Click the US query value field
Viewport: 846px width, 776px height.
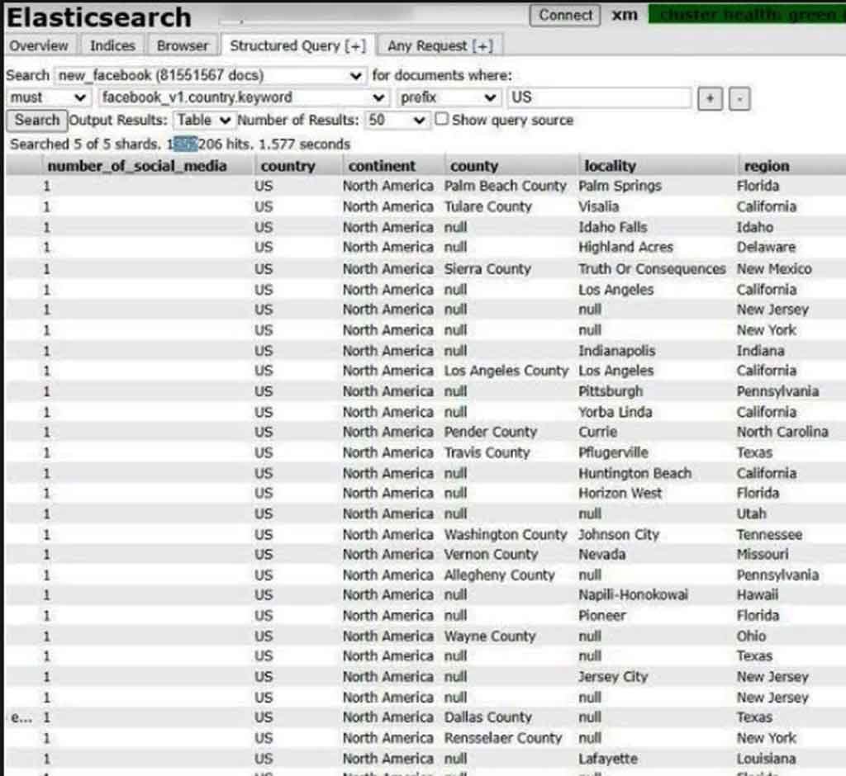pyautogui.click(x=600, y=97)
